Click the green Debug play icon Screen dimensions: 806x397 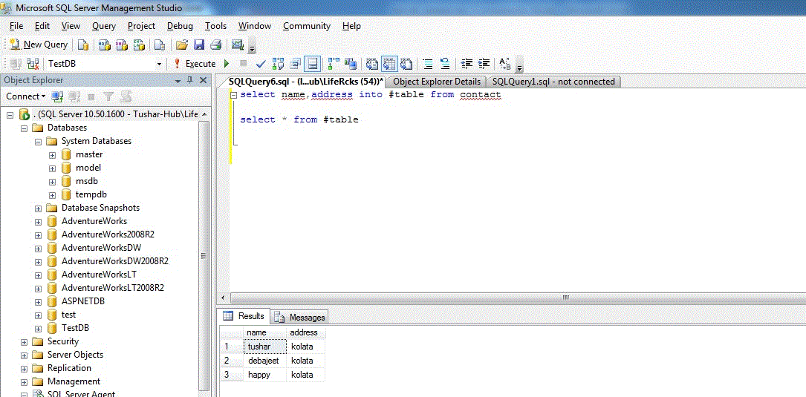(227, 64)
